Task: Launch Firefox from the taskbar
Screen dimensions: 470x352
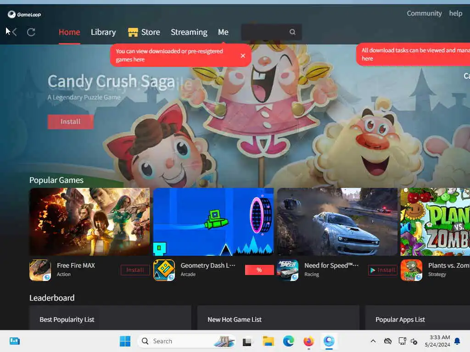Action: pos(308,341)
